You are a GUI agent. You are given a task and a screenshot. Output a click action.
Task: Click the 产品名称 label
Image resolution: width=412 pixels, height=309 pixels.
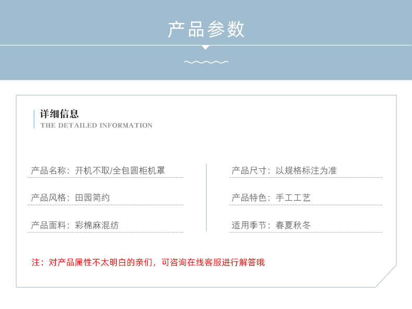click(50, 170)
